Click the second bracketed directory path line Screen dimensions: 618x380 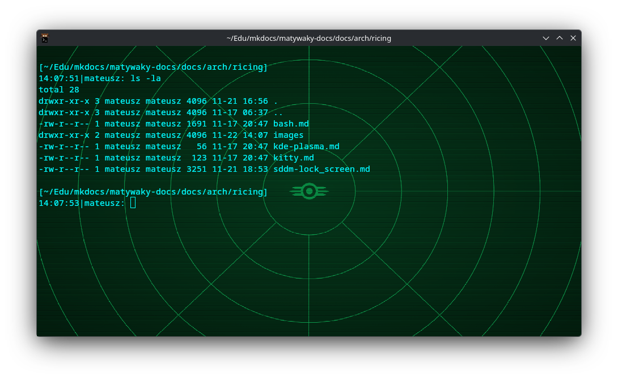[152, 192]
